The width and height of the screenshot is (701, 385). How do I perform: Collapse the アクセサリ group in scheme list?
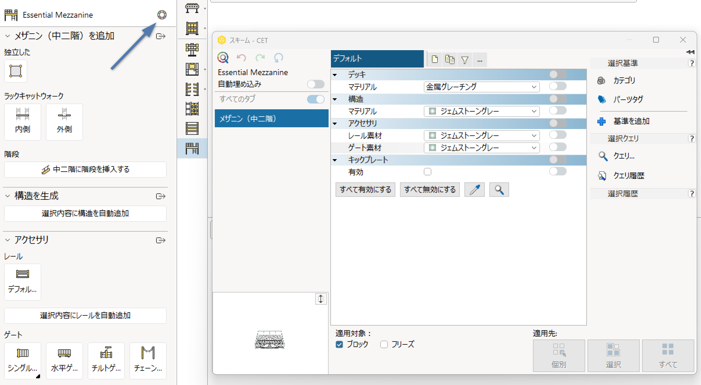point(335,124)
